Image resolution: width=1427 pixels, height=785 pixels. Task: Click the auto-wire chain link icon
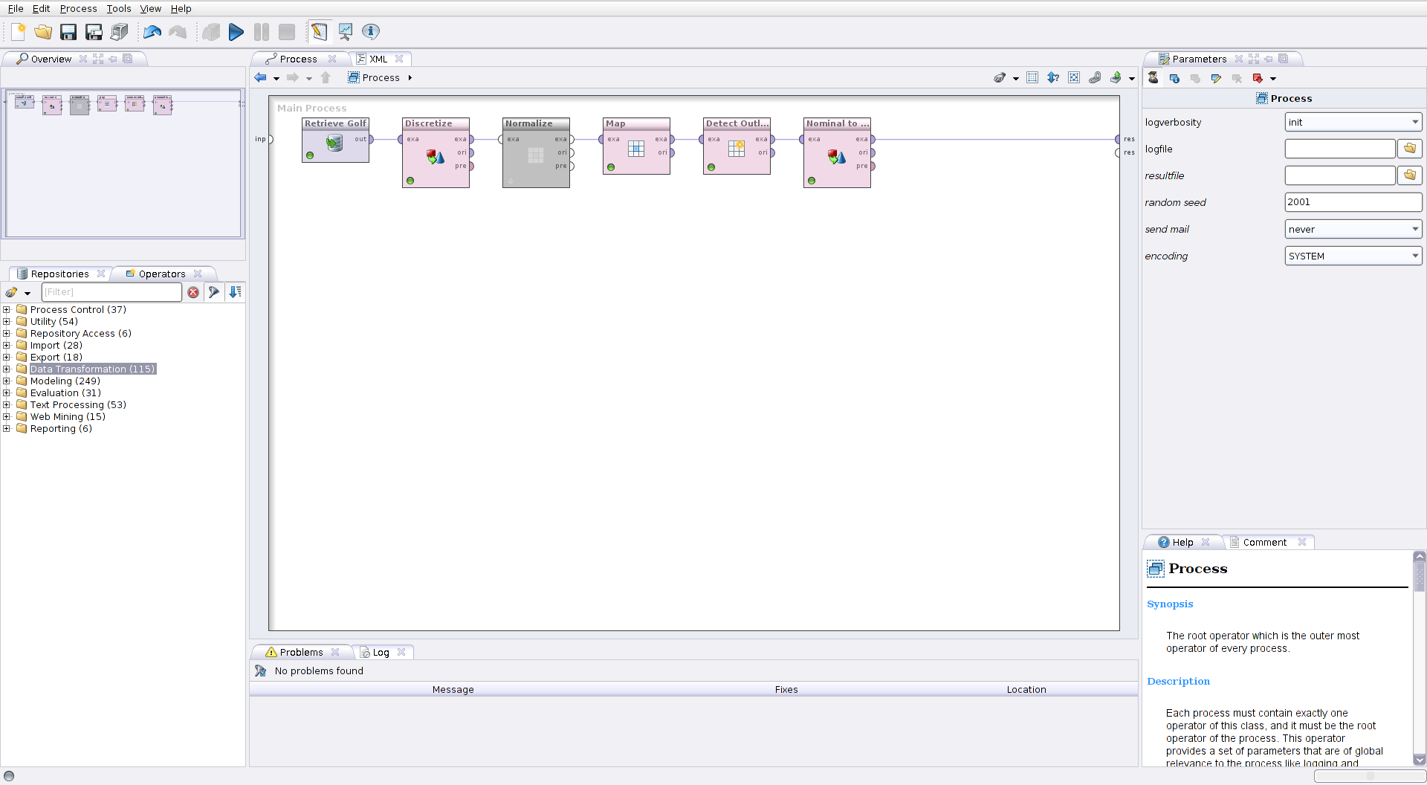(x=1095, y=77)
